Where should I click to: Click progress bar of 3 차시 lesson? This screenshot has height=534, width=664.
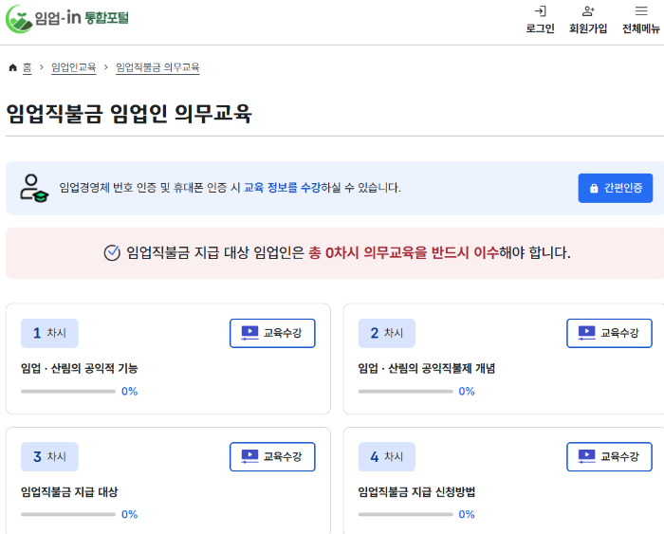pyautogui.click(x=68, y=514)
